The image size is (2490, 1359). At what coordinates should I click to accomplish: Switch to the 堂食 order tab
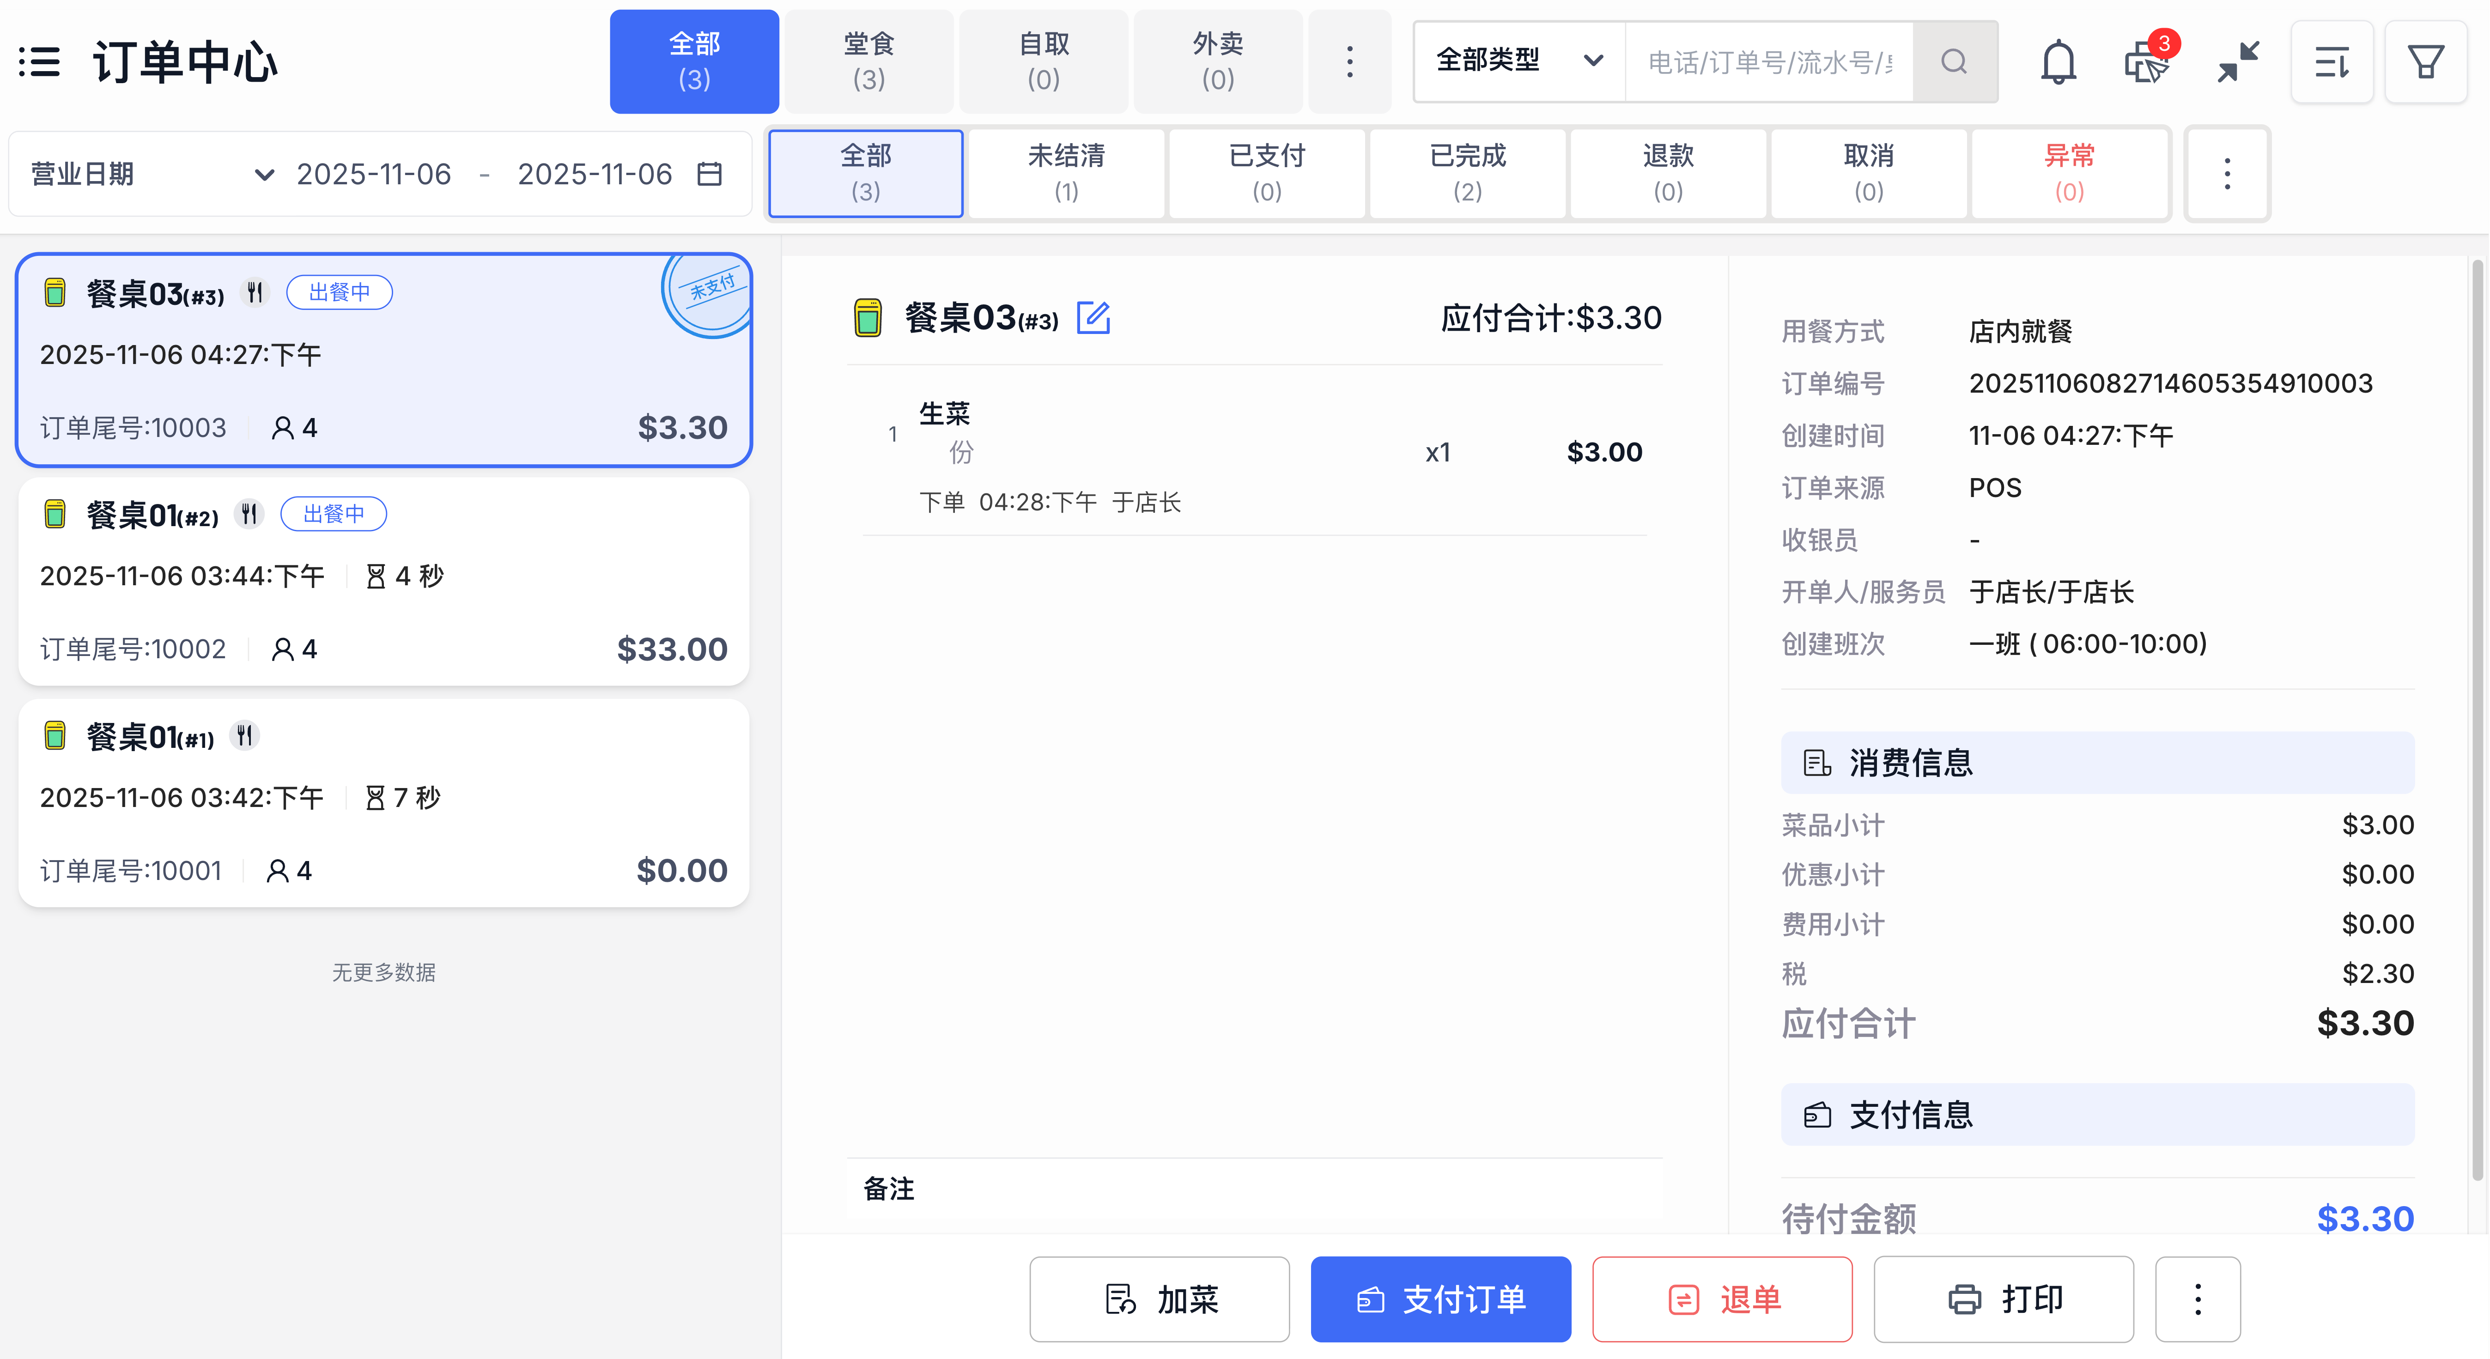pyautogui.click(x=868, y=61)
